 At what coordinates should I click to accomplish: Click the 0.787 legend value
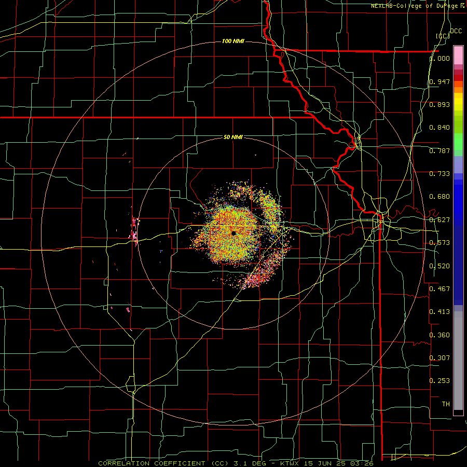tap(439, 150)
